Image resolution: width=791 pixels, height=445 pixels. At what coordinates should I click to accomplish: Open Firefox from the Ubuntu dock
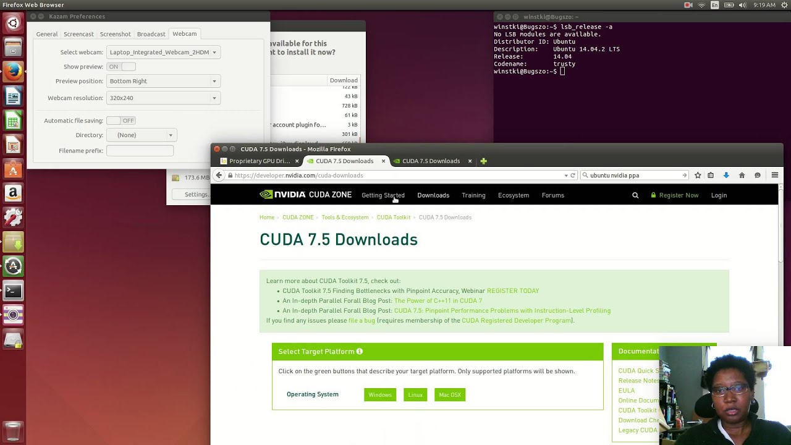point(13,72)
